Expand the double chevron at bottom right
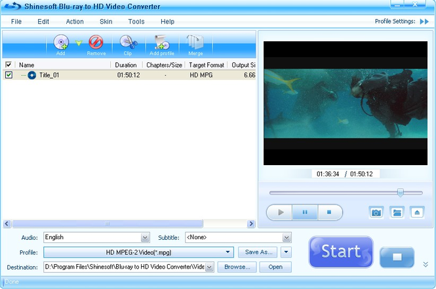Image resolution: width=436 pixels, height=289 pixels. (426, 264)
